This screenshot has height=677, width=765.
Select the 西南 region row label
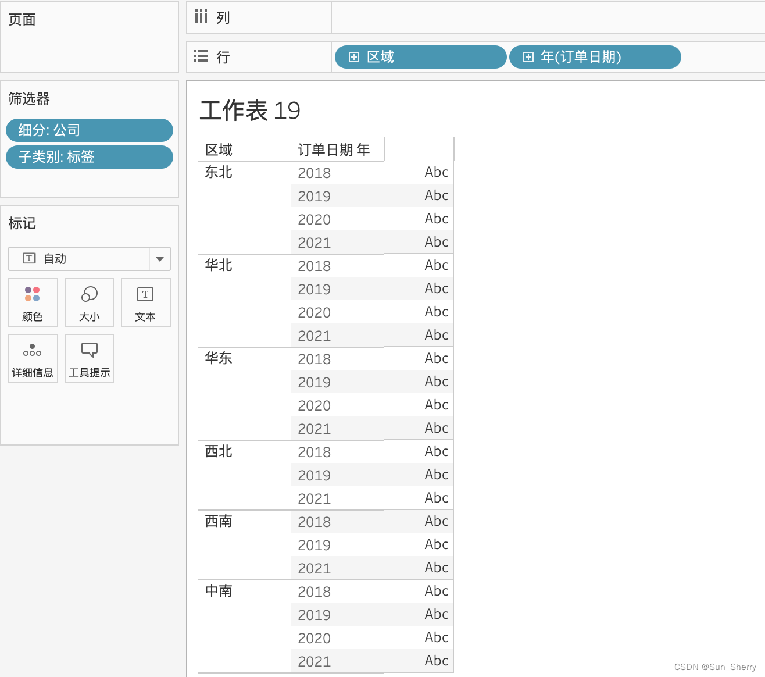tap(219, 521)
